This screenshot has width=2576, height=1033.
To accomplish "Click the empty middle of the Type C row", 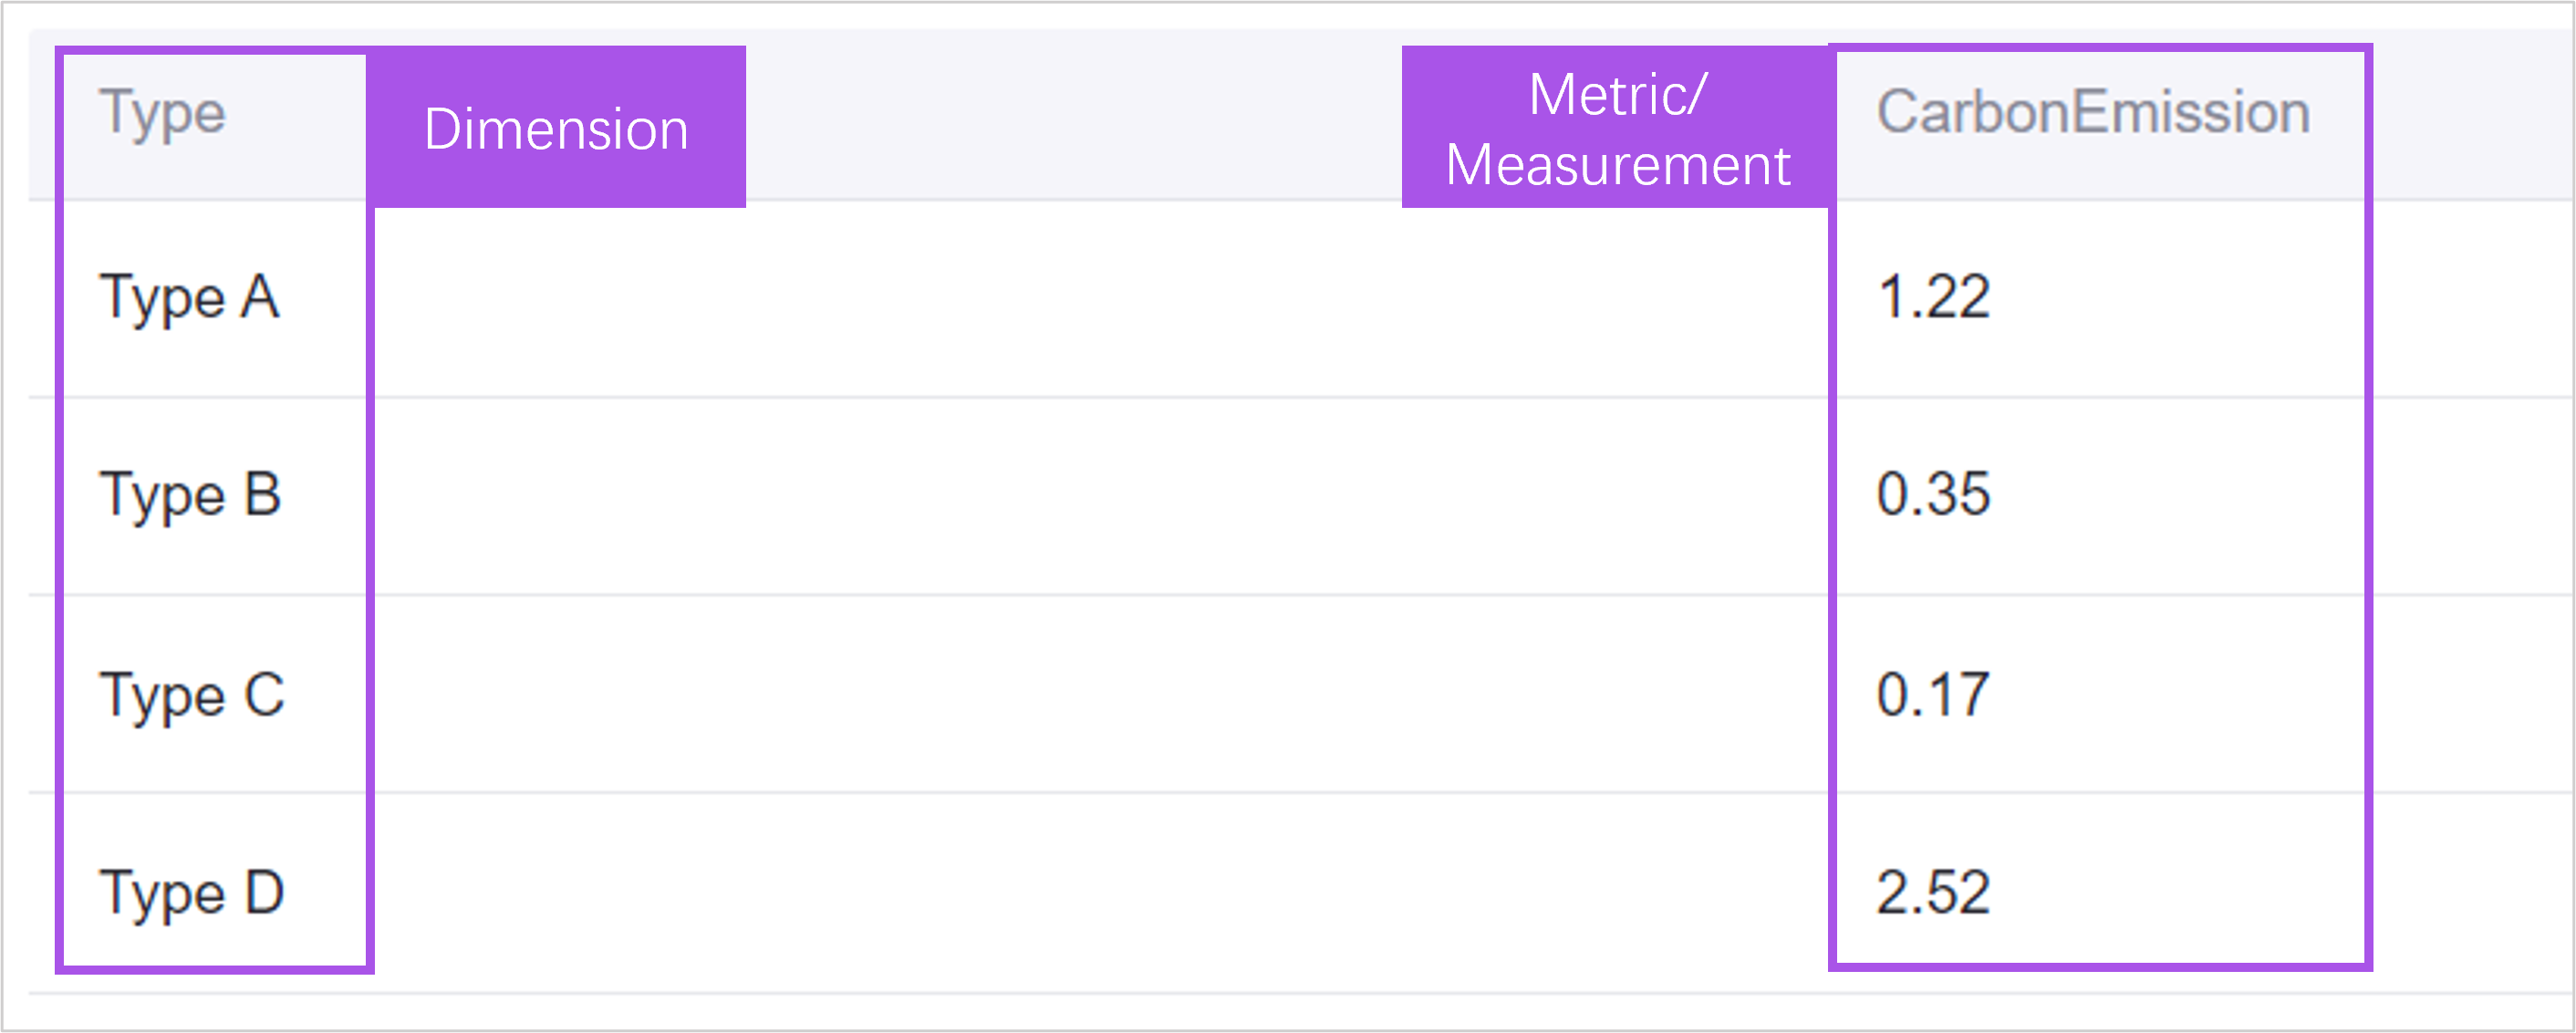I will click(1100, 696).
